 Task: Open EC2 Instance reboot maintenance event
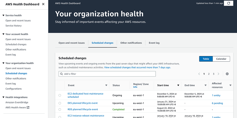86,116
